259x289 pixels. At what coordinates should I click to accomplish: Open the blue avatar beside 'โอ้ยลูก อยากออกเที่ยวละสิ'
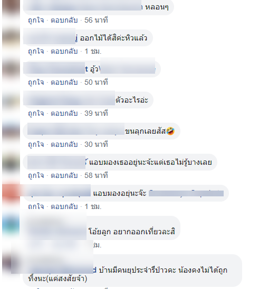[11, 223]
